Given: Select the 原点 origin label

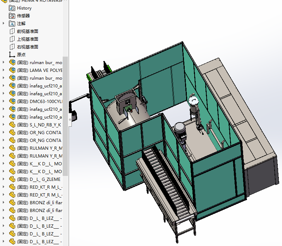Looking at the screenshot, I should [x=21, y=55].
